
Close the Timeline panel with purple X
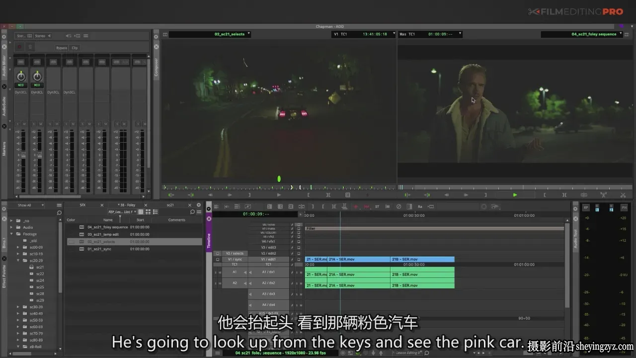coord(209,219)
